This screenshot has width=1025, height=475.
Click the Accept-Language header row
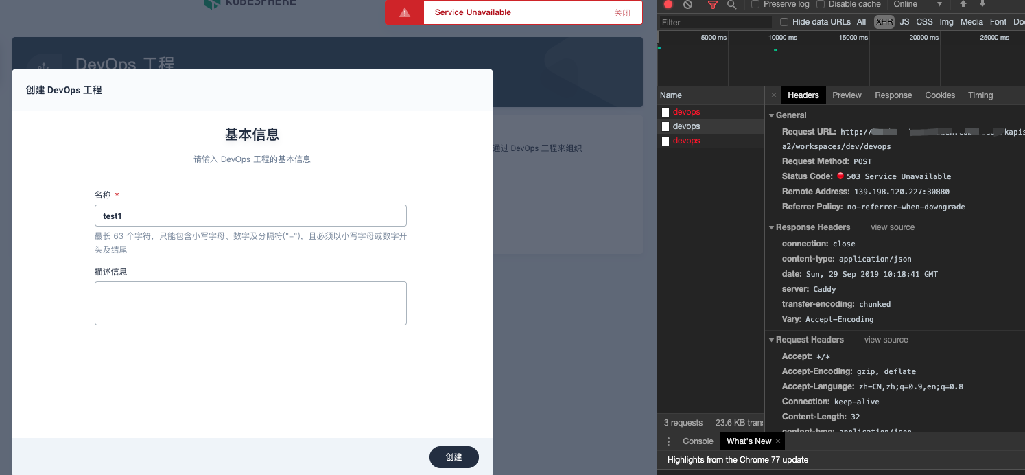pos(872,386)
